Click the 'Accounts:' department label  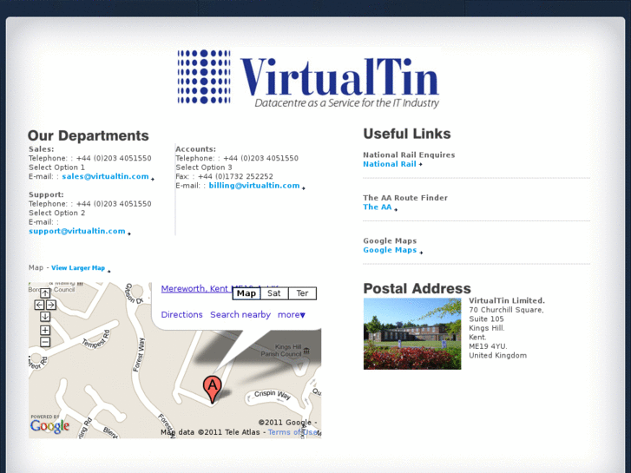coord(195,149)
